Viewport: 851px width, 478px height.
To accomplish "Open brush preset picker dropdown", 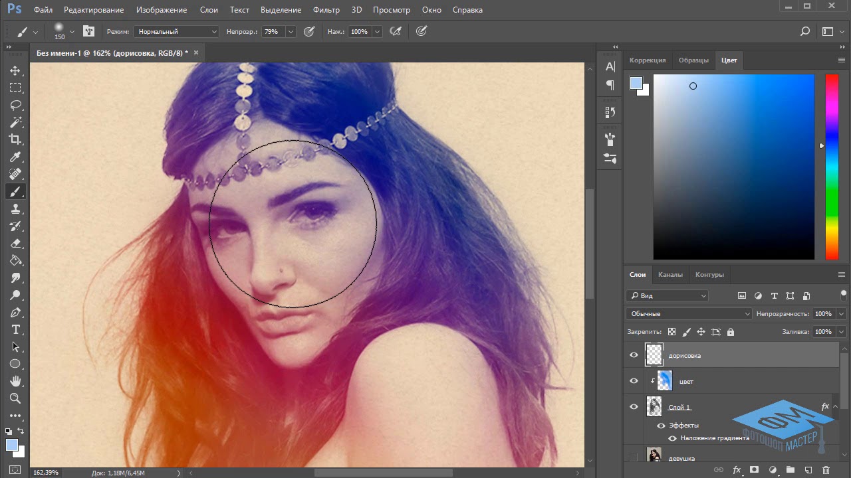I will (72, 31).
